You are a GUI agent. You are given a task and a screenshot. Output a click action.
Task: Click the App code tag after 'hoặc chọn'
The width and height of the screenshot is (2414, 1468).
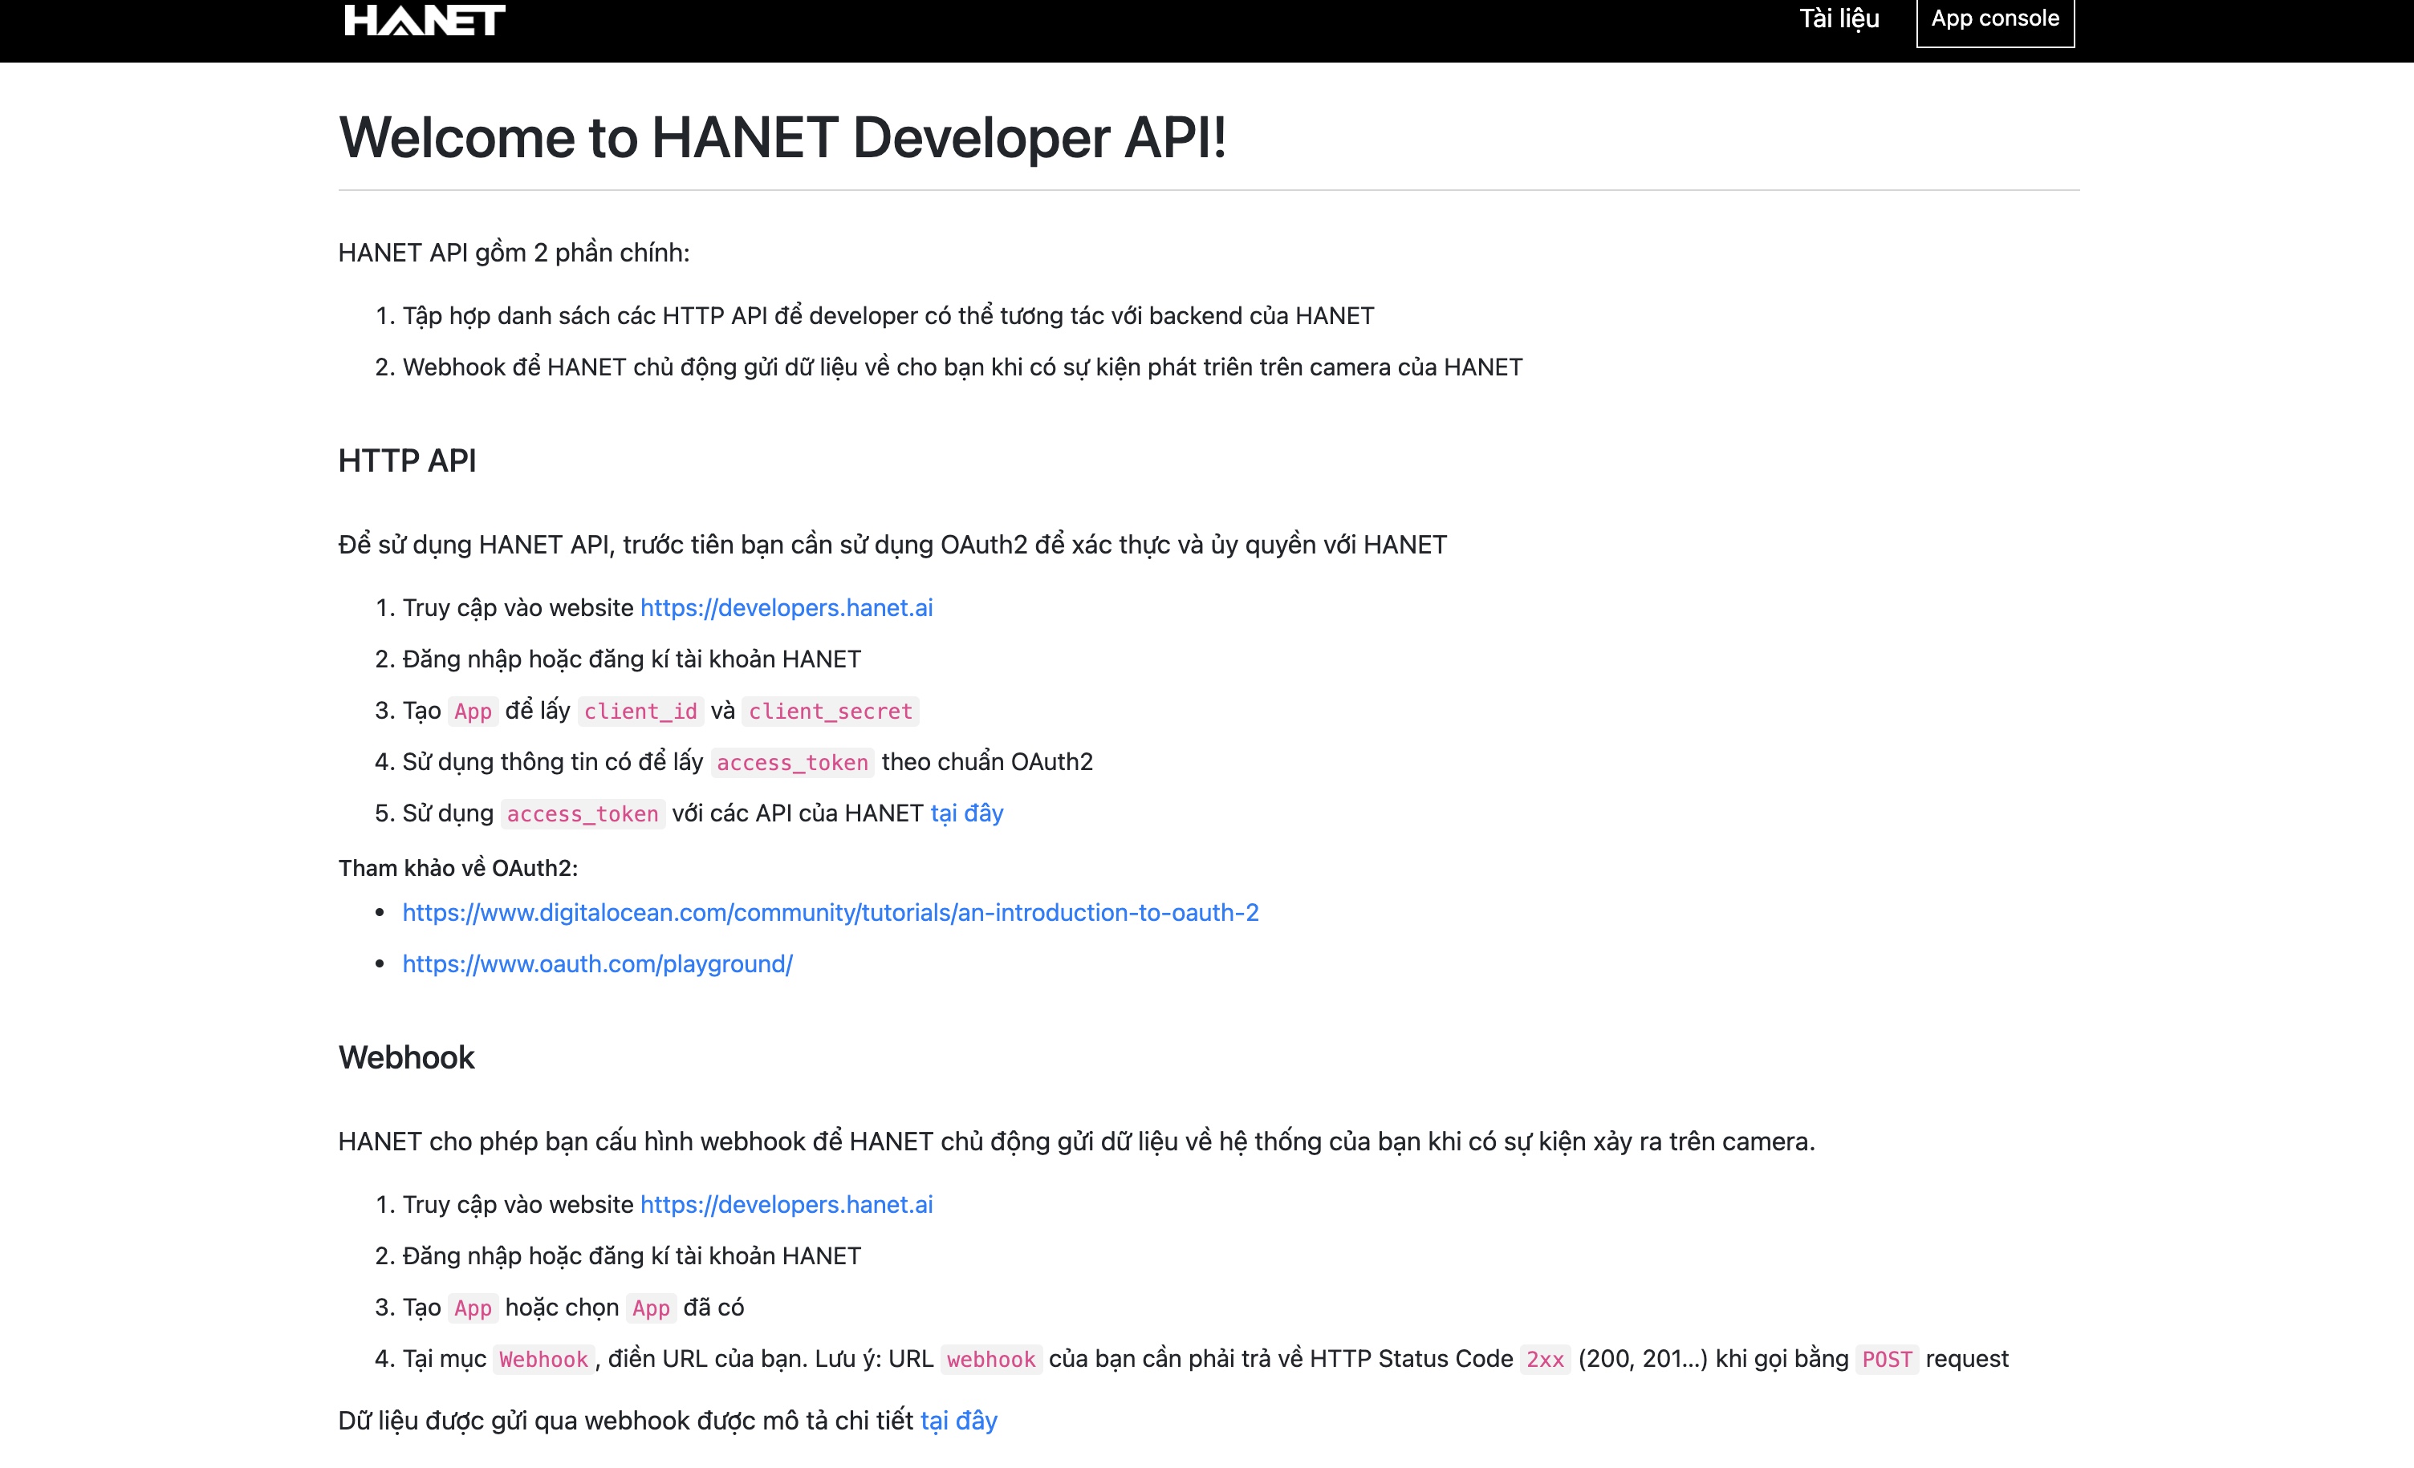coord(651,1308)
